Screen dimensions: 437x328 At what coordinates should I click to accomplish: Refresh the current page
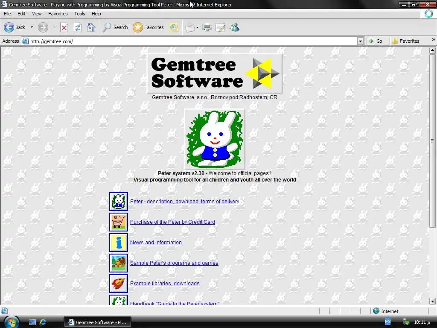coord(78,27)
